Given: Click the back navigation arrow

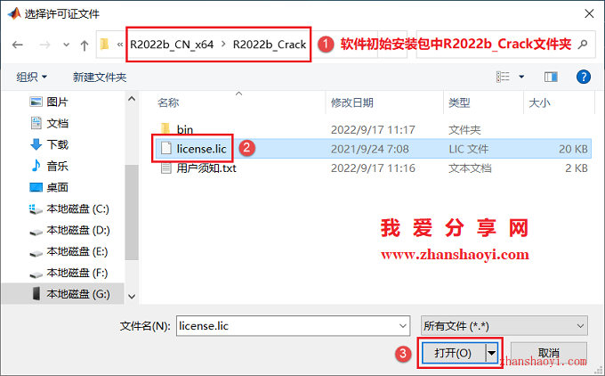Looking at the screenshot, I should pos(18,45).
